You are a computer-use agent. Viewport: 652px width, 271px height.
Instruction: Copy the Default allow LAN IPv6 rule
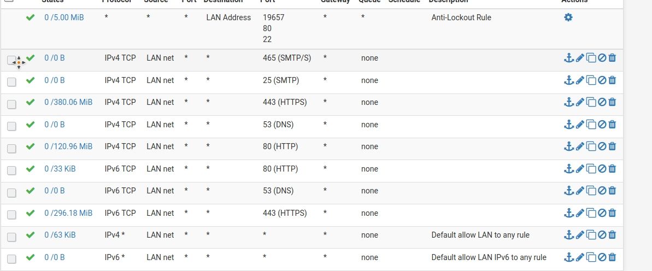(x=591, y=257)
